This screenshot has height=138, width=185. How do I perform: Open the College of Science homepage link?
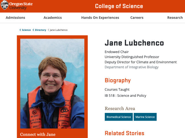[119, 6]
